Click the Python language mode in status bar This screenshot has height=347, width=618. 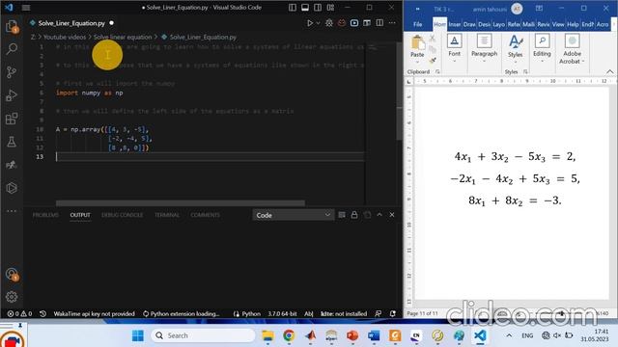(x=251, y=313)
